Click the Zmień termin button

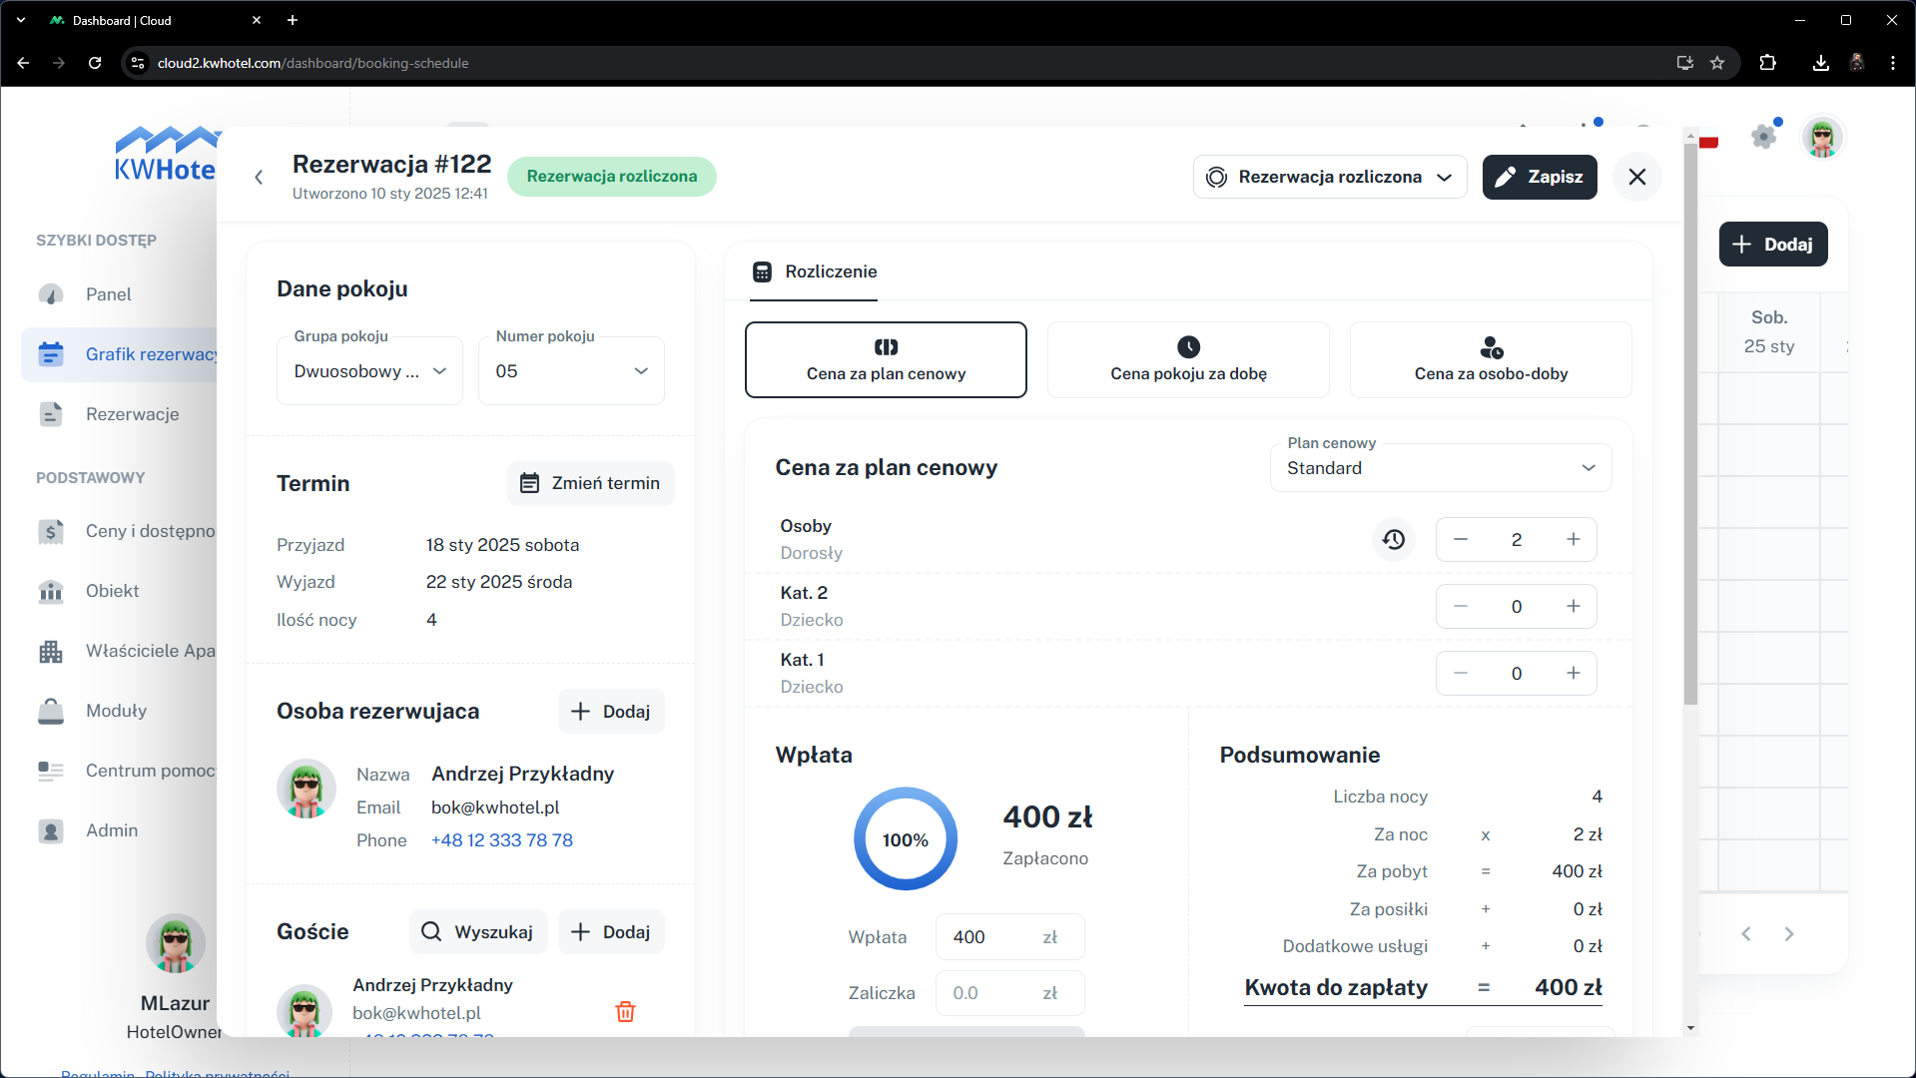point(590,483)
